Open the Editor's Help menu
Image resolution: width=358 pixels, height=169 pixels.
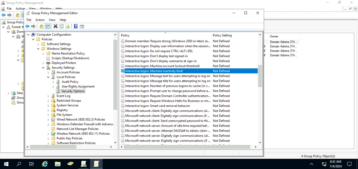click(x=63, y=20)
